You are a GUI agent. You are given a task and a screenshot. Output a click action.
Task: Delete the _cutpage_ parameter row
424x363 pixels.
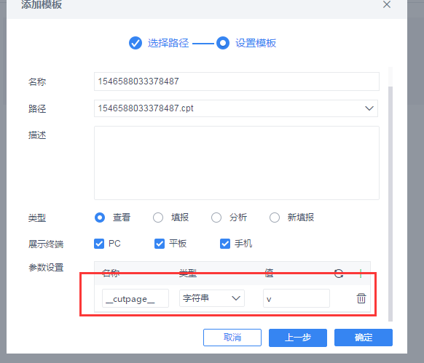pyautogui.click(x=361, y=298)
